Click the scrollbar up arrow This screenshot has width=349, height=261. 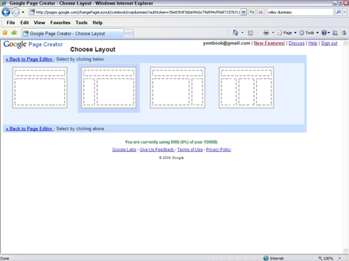[346, 43]
